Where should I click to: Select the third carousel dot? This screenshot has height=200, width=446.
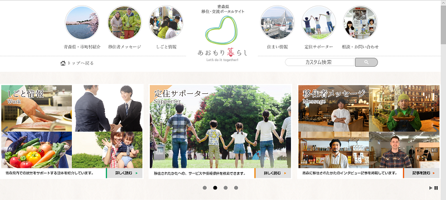(226, 188)
